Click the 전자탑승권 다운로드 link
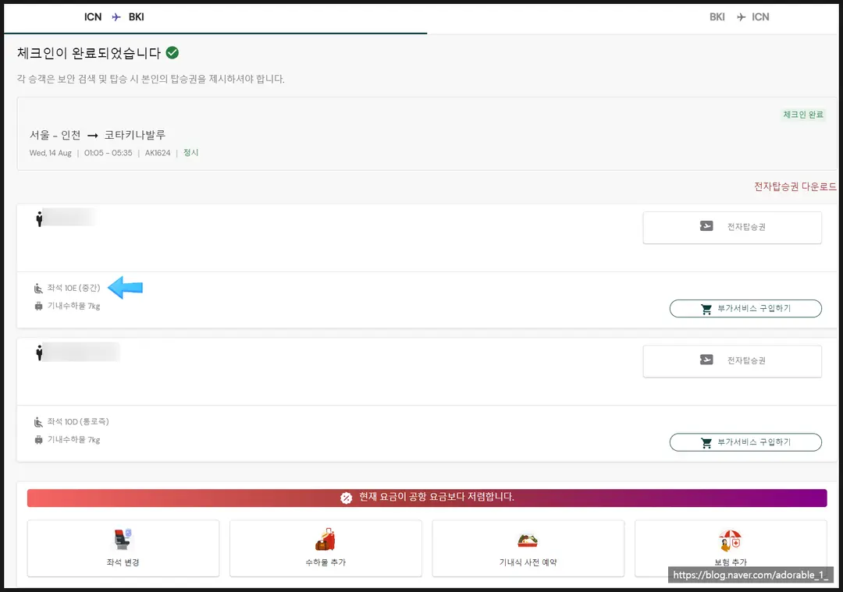 (795, 186)
